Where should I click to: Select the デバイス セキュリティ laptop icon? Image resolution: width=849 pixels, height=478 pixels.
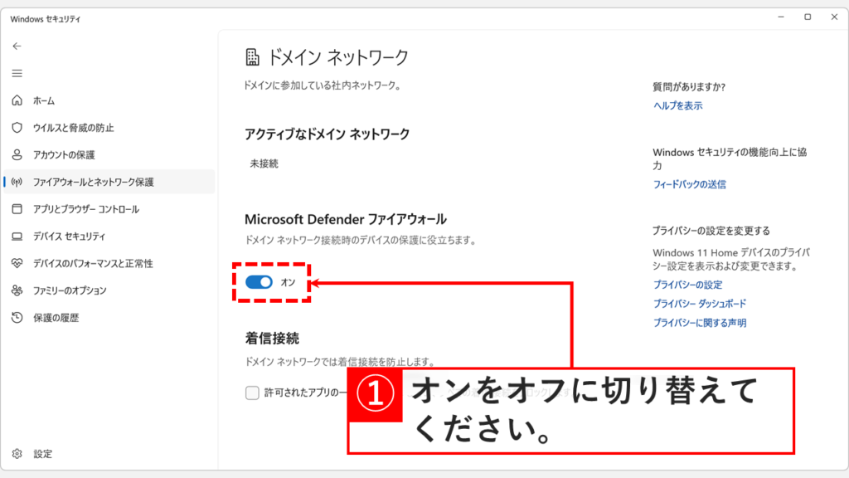16,237
